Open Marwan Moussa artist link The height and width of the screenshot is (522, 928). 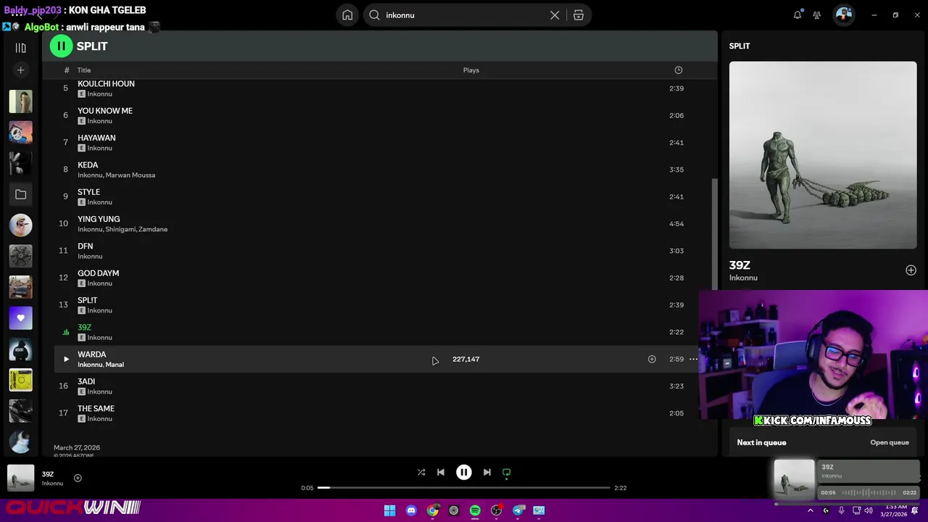[130, 175]
